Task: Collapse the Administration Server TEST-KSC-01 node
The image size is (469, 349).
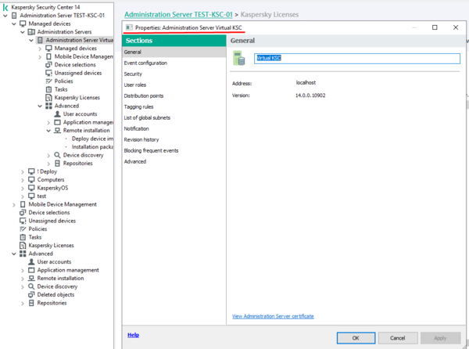Action: [x=5, y=16]
